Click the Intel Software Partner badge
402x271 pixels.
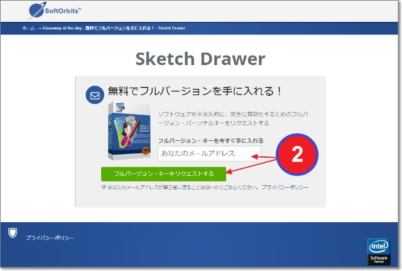(379, 251)
